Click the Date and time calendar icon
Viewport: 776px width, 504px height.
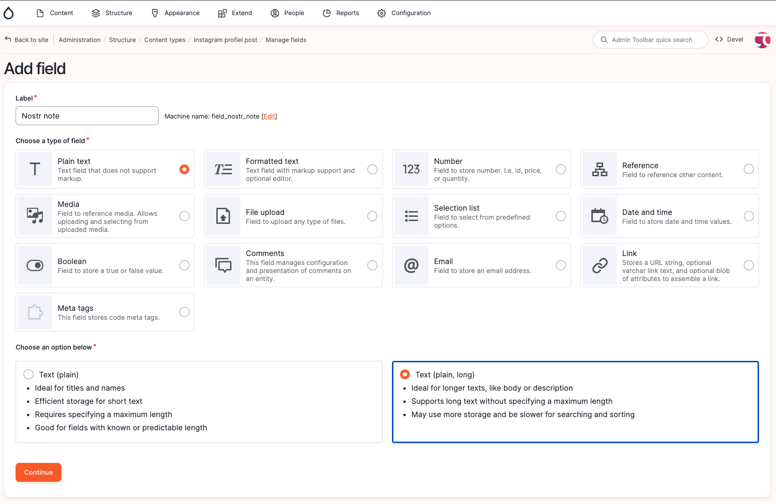[599, 216]
